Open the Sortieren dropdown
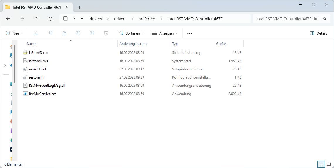The image size is (334, 168). pyautogui.click(x=131, y=33)
